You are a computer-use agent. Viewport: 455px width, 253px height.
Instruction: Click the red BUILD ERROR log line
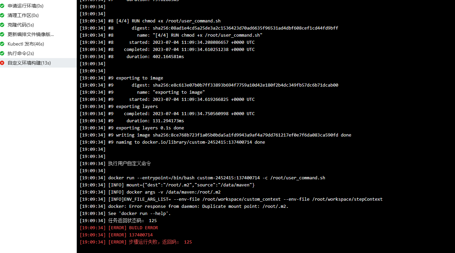(119, 228)
